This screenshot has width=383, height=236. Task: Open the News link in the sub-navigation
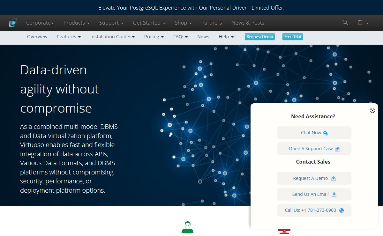pyautogui.click(x=203, y=37)
